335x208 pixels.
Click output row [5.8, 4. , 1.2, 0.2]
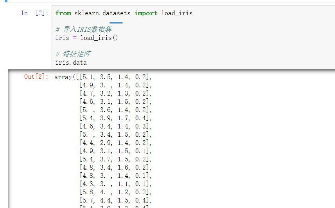coord(115,192)
